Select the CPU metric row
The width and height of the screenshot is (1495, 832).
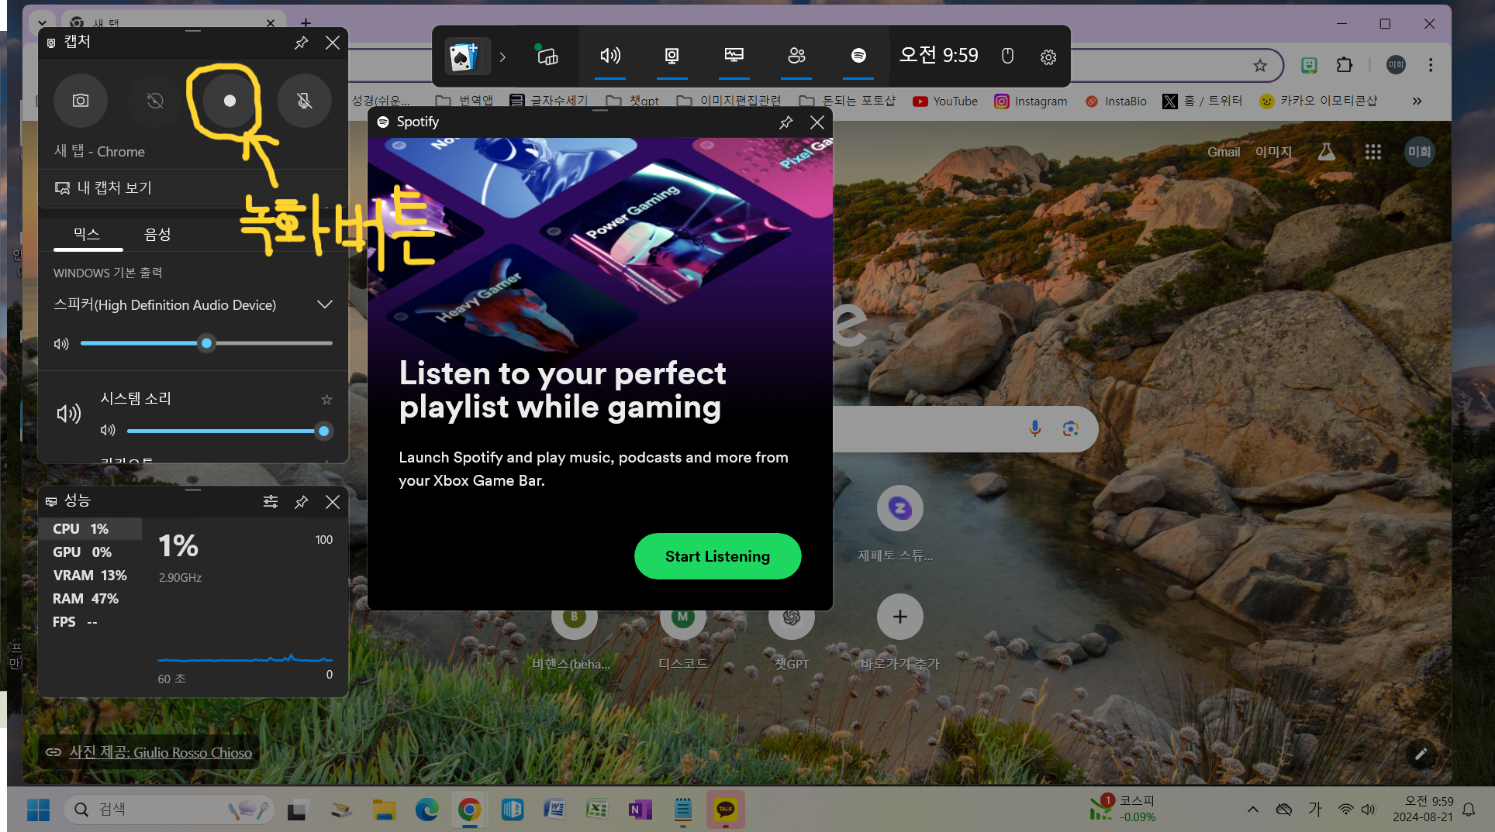[x=91, y=528]
